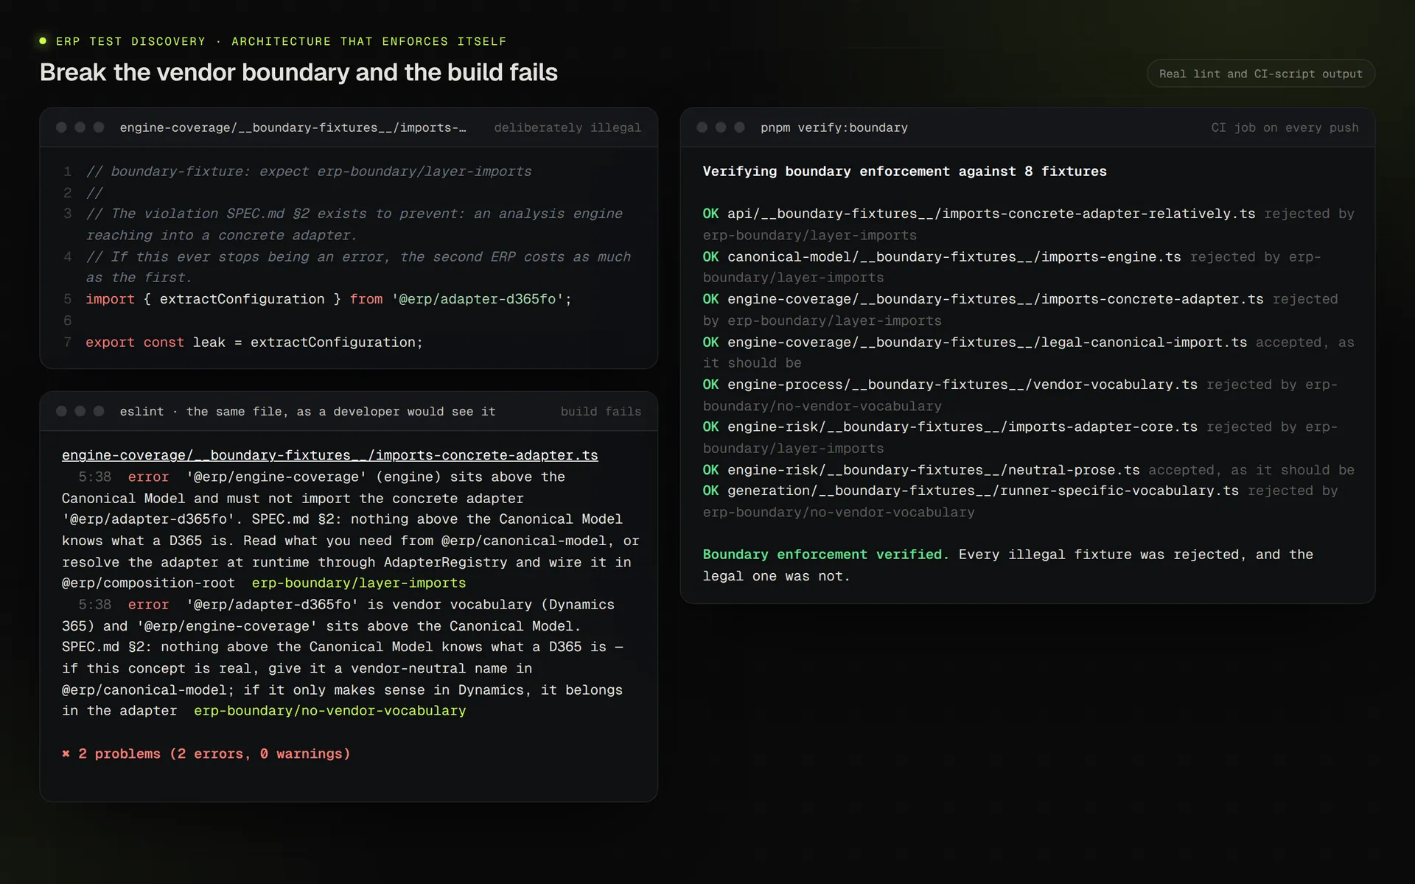Click the engine-risk neutral-prose.ts result line

pos(1028,470)
